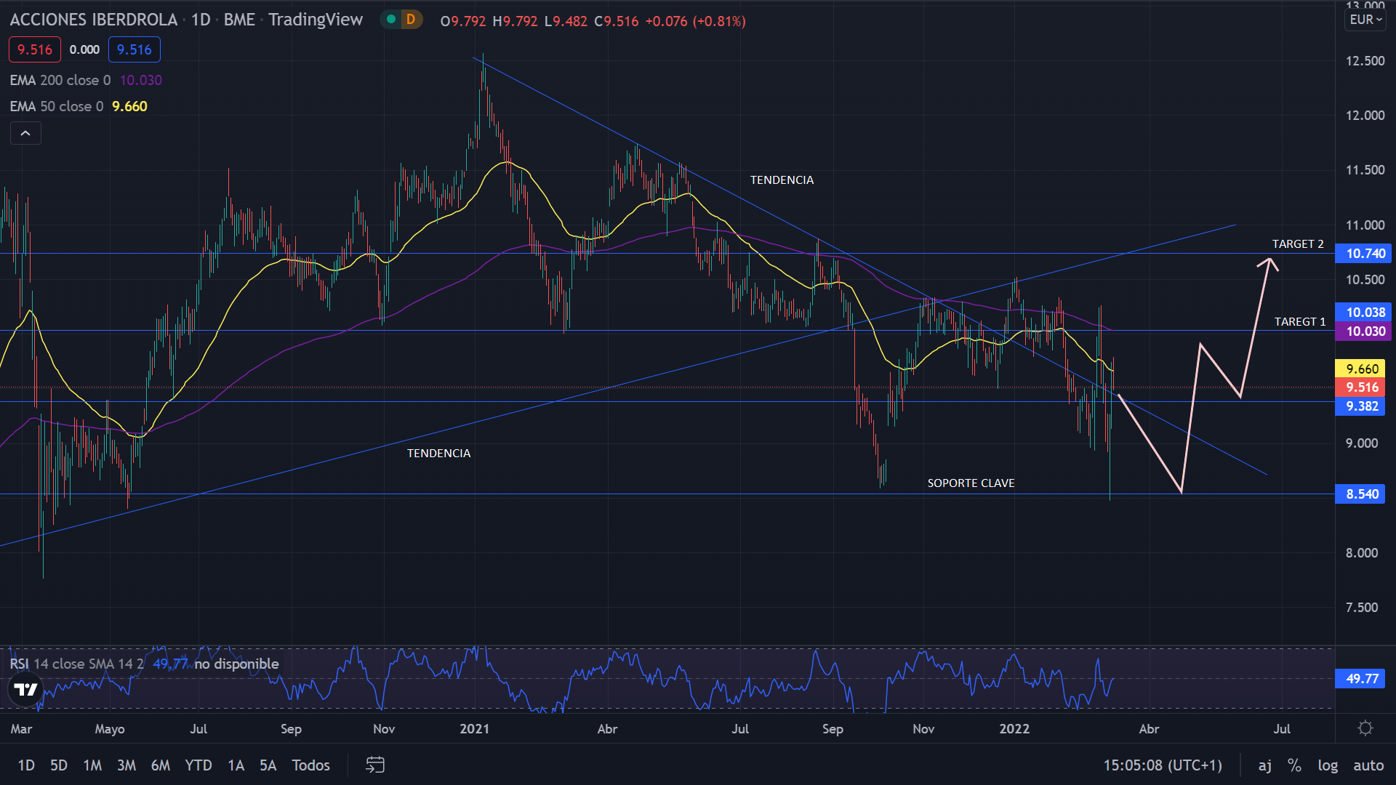Click the TradingView logo icon
Viewport: 1396px width, 785px height.
25,689
